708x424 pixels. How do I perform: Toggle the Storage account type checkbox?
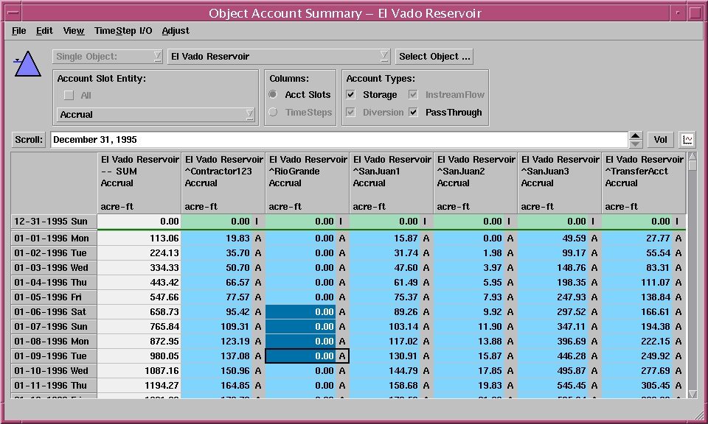click(350, 95)
